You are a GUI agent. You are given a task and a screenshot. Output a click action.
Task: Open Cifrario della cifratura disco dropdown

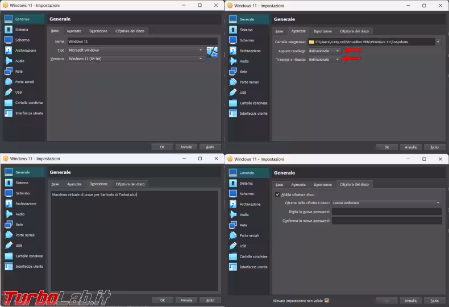coord(386,203)
